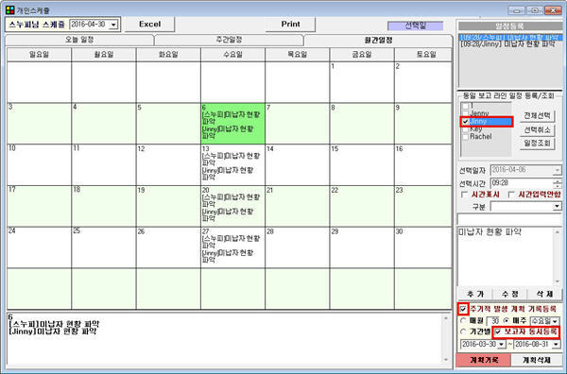Uncheck the Jinny checkbox in the report line list
The height and width of the screenshot is (374, 567).
(465, 122)
